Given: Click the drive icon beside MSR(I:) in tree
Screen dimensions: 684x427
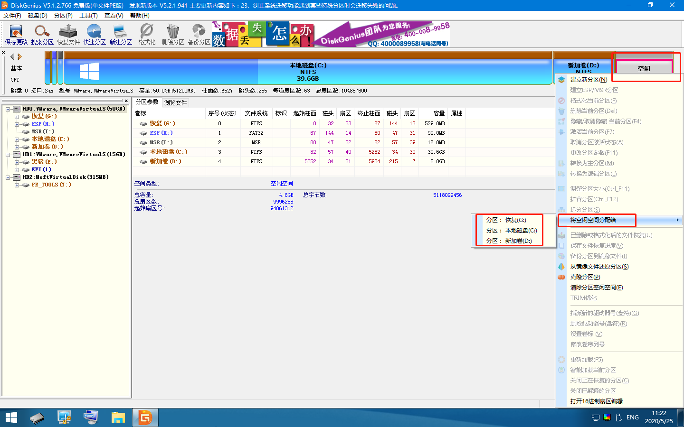Looking at the screenshot, I should pos(26,131).
